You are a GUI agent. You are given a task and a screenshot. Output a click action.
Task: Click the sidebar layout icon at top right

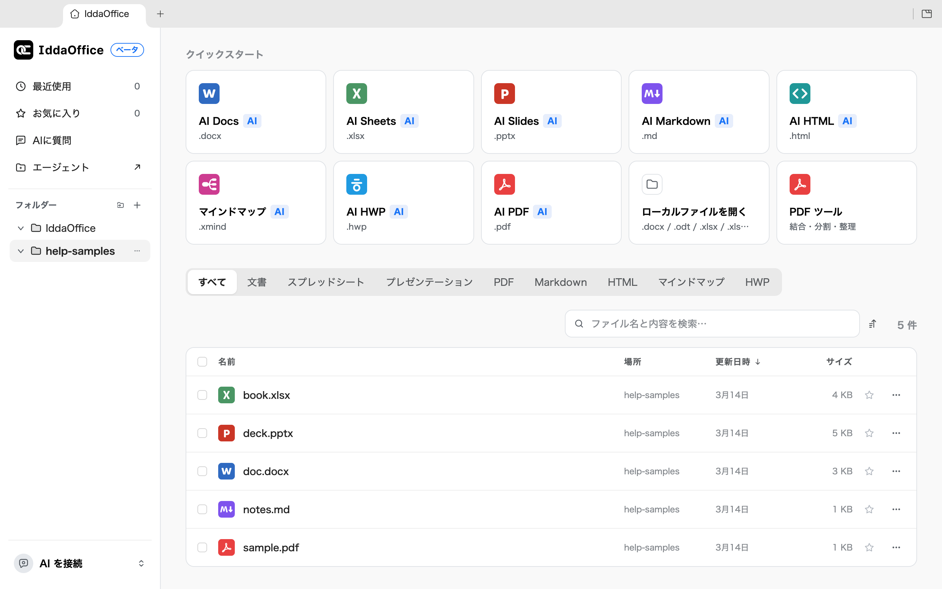click(x=926, y=14)
